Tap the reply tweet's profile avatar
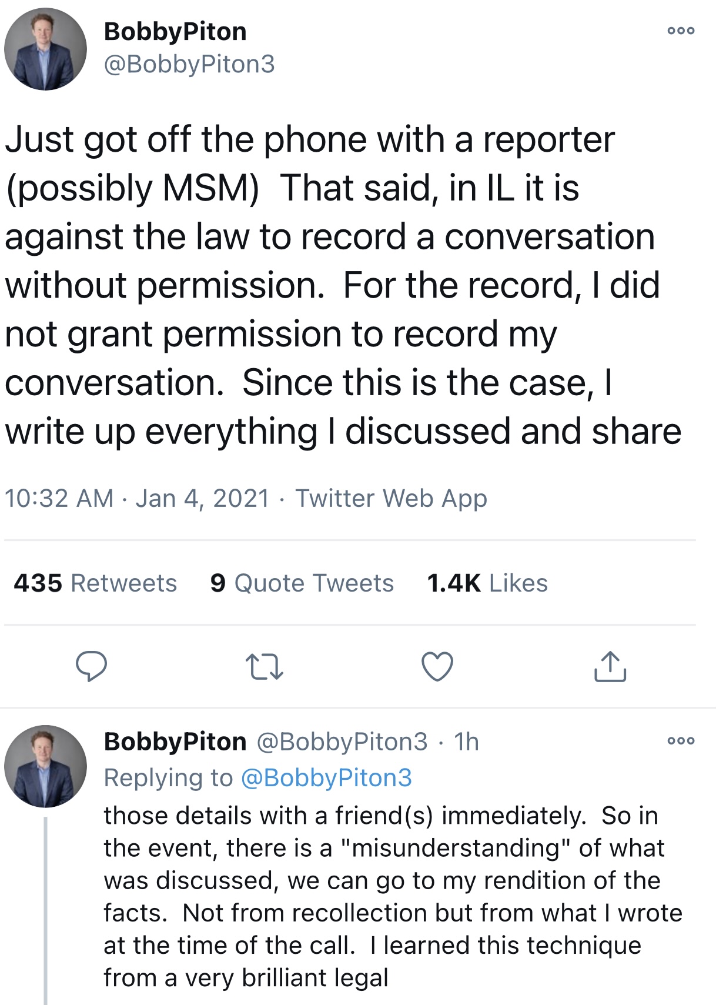The width and height of the screenshot is (716, 1005). (x=46, y=766)
